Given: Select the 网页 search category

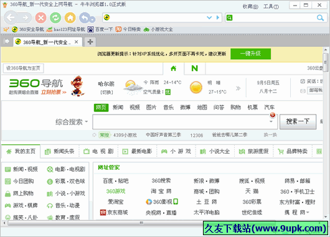Looking at the screenshot, I should (101, 108).
